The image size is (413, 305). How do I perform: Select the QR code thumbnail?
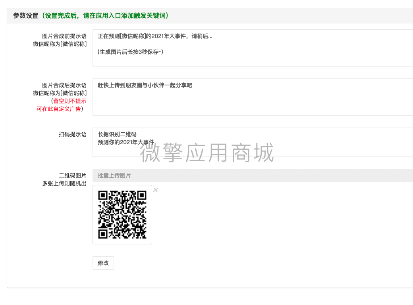[x=122, y=215]
